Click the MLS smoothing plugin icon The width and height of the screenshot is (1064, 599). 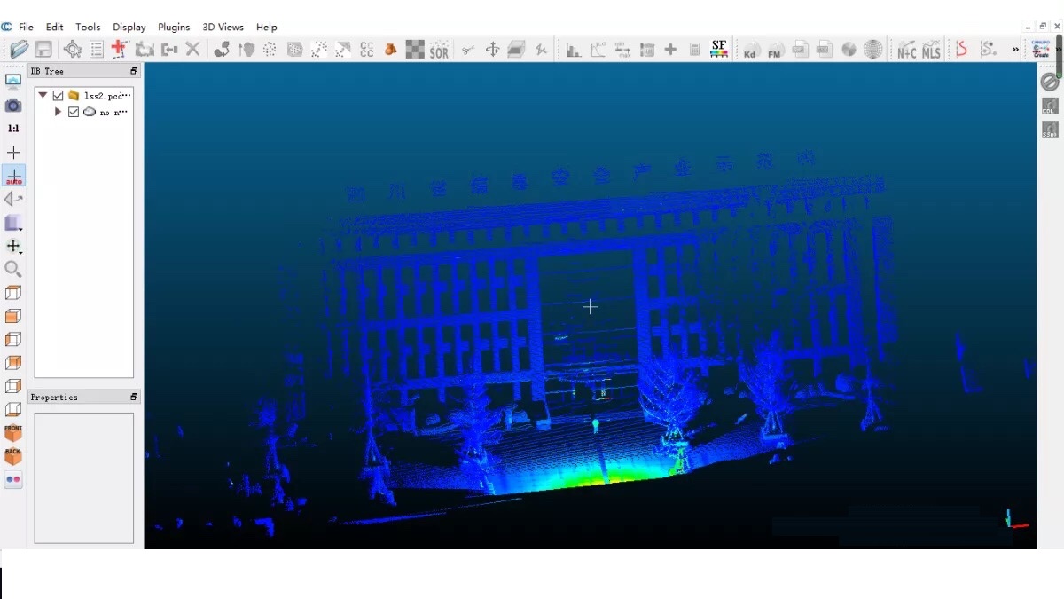point(931,50)
